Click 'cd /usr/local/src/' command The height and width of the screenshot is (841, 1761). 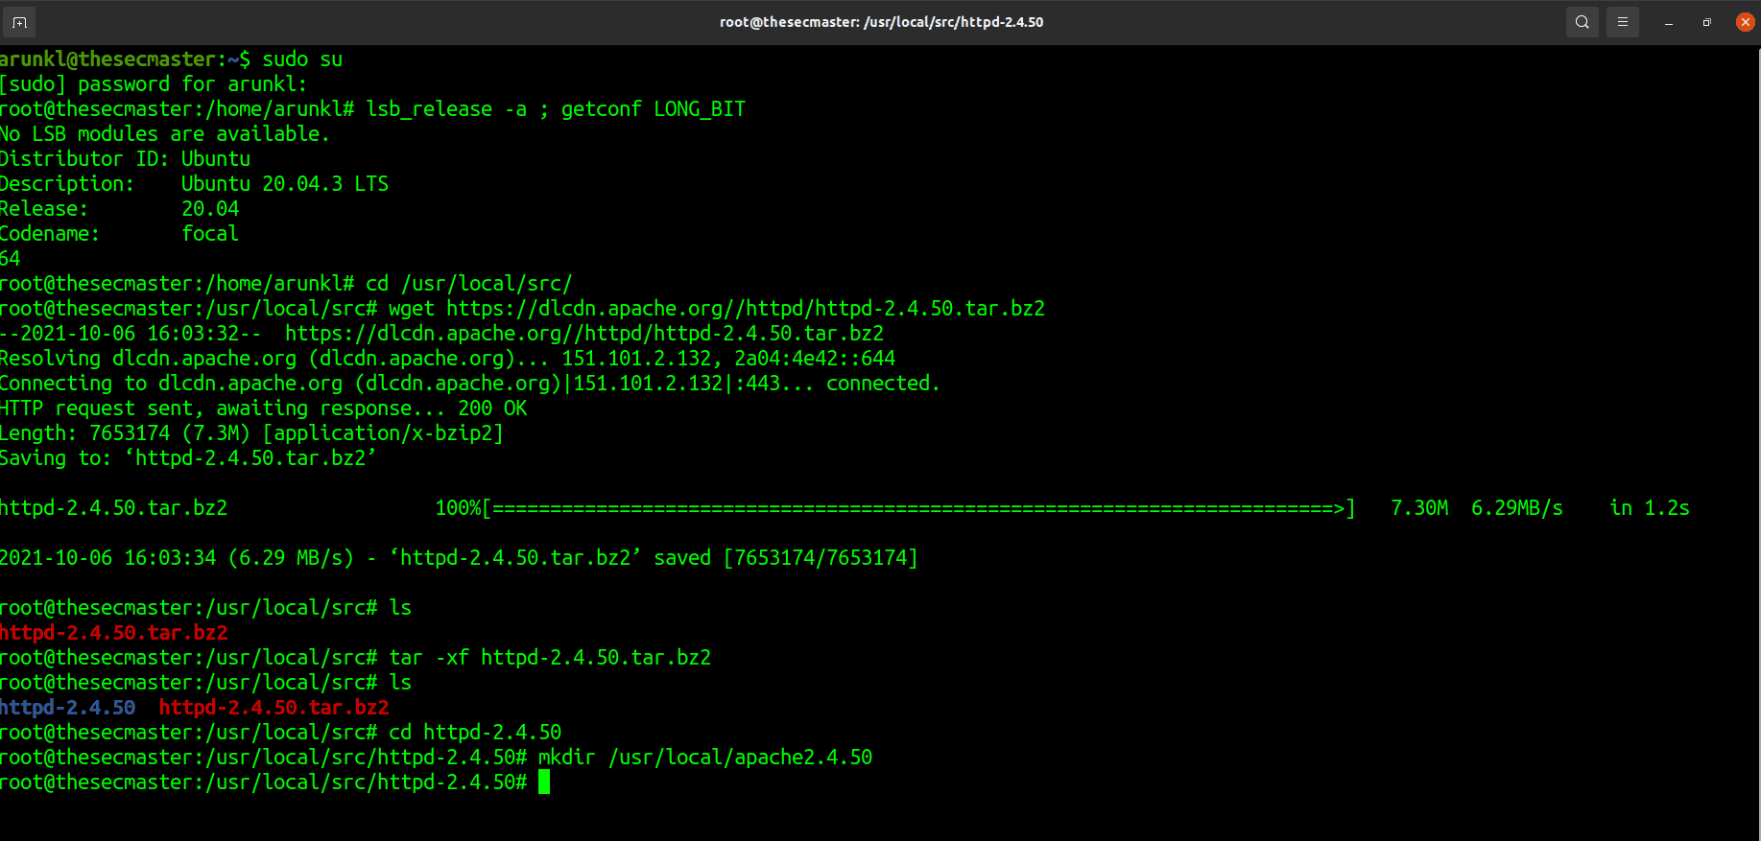click(468, 284)
